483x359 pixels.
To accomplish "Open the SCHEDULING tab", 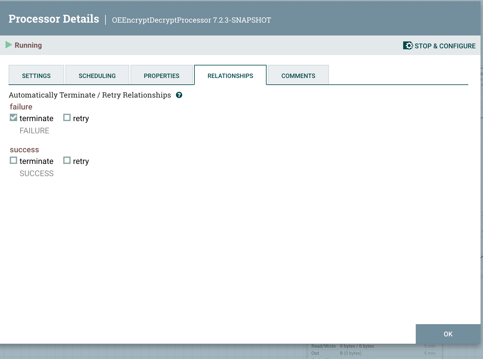I will tap(97, 76).
